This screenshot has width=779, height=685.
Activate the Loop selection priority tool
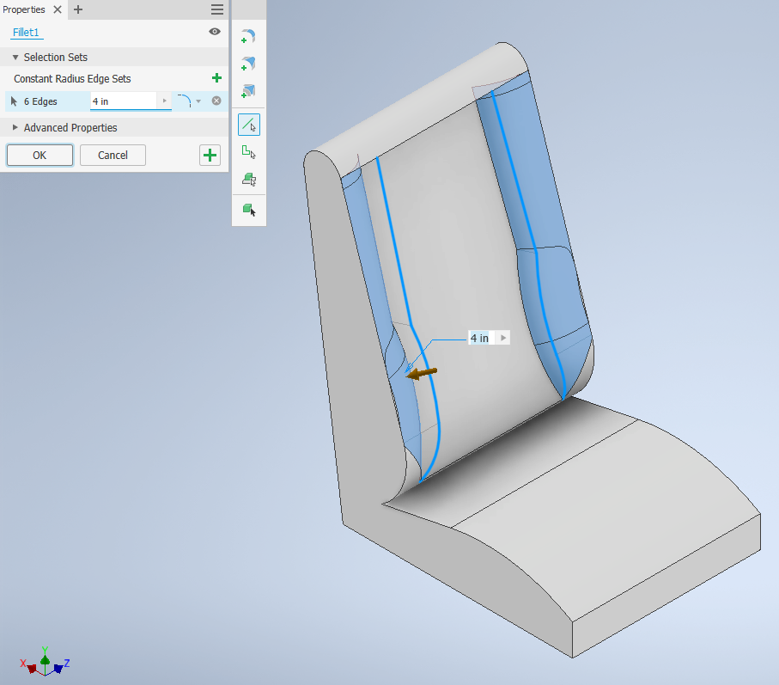pos(249,151)
